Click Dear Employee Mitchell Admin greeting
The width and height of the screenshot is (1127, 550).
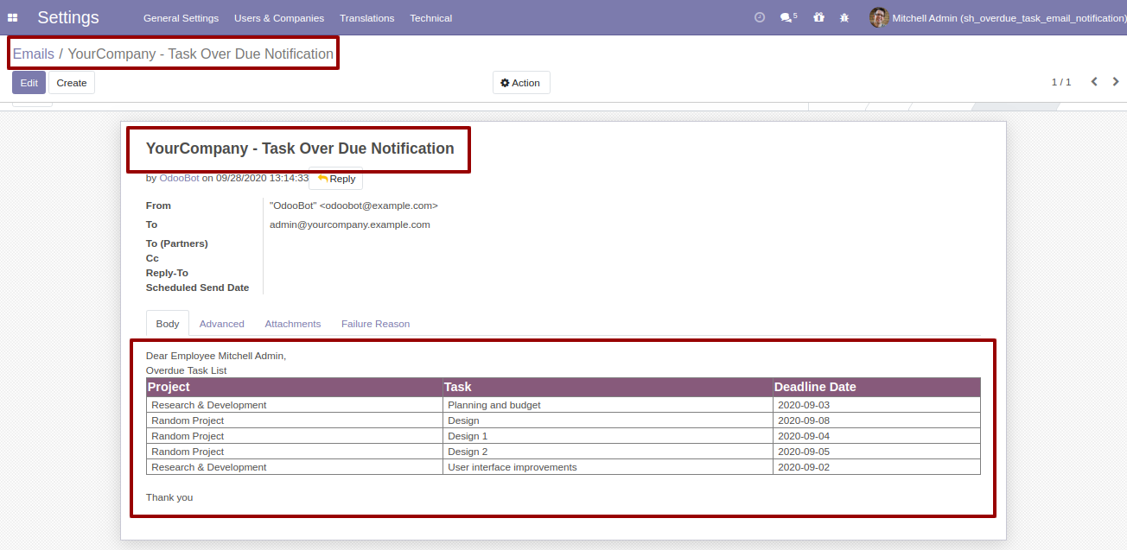tap(216, 356)
